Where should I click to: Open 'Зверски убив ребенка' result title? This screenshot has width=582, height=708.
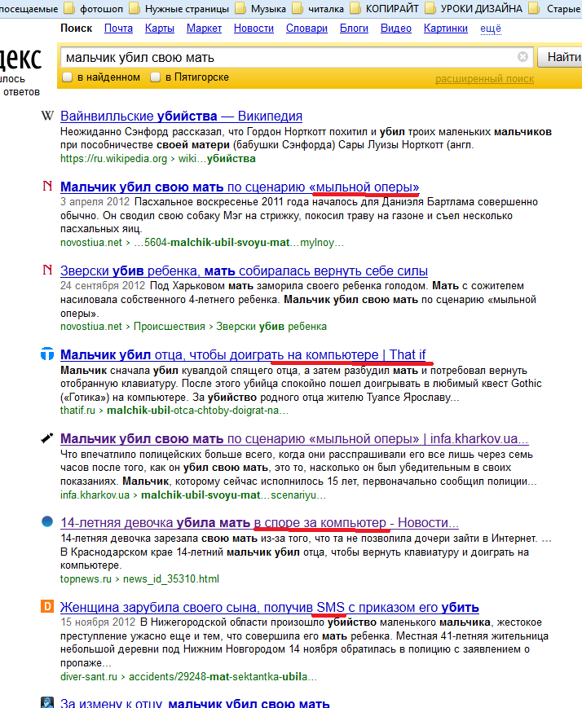pos(244,270)
